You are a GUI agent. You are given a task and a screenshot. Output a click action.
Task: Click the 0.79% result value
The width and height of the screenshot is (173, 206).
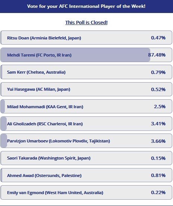pos(158,72)
